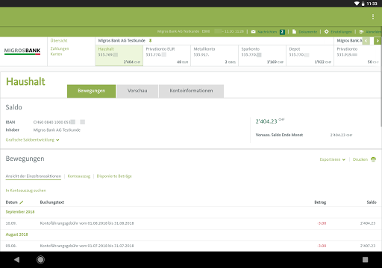Viewport: 382px width, 268px height.
Task: Select Ansicht der Einzeltransaktionen view
Action: 34,176
